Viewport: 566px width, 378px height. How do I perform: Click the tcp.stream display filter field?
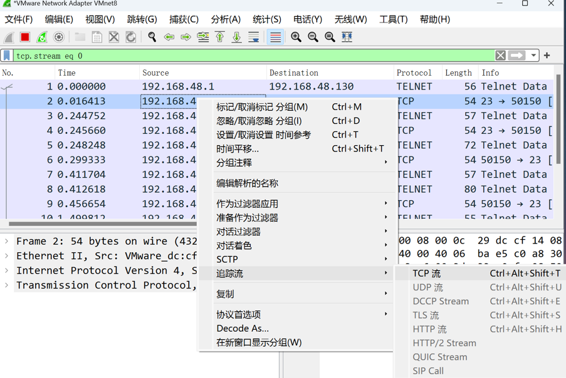tap(254, 56)
